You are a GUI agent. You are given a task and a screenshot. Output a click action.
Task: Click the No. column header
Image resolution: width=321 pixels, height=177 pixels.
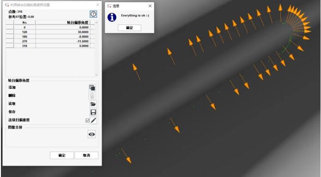[24, 23]
